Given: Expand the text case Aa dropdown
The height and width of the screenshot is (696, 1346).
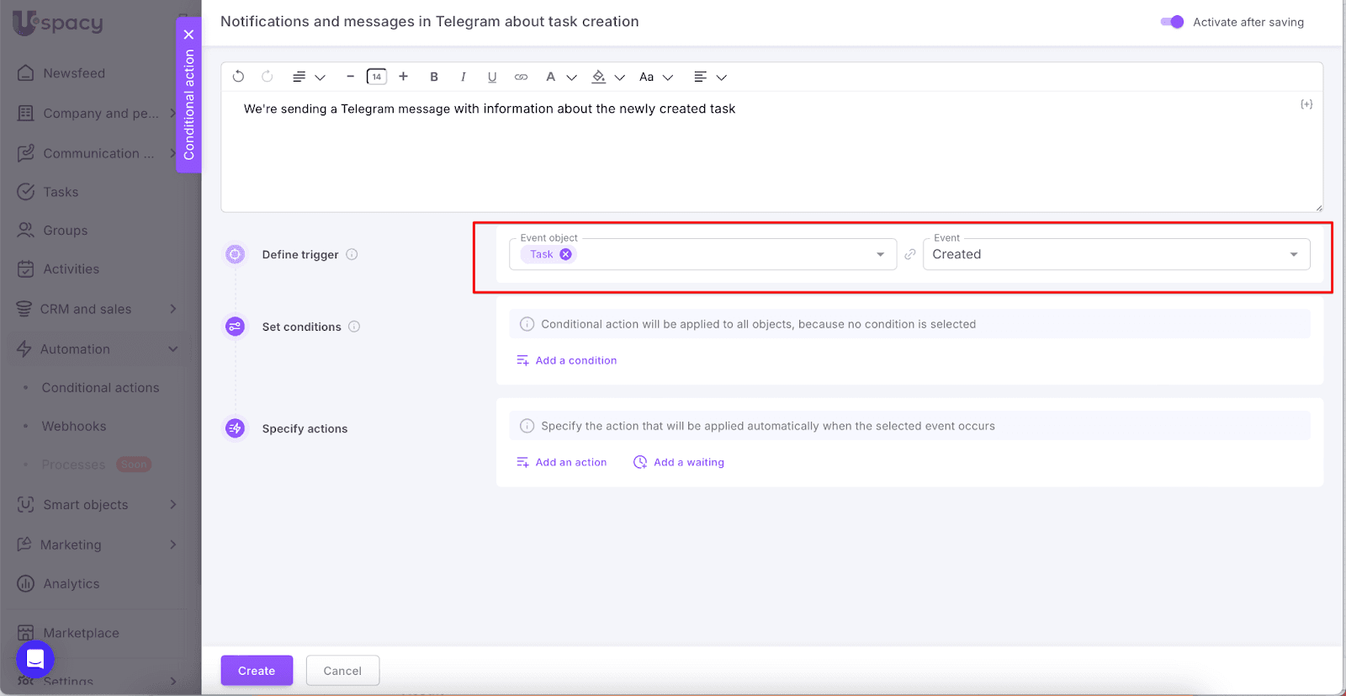Looking at the screenshot, I should click(656, 77).
